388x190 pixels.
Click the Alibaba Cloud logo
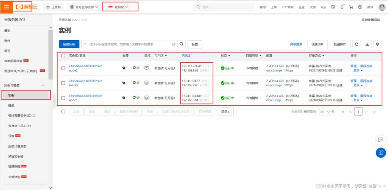tap(26, 7)
